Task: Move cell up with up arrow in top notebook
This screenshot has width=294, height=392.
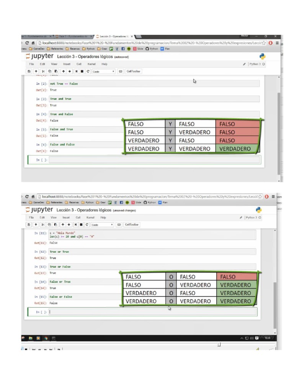Action: [64, 71]
